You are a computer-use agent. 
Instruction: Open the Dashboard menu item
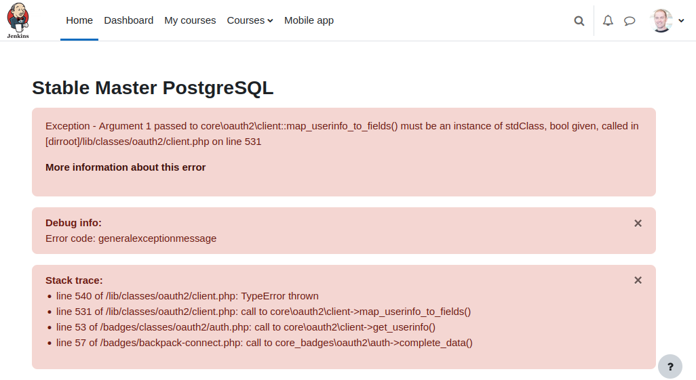(129, 20)
